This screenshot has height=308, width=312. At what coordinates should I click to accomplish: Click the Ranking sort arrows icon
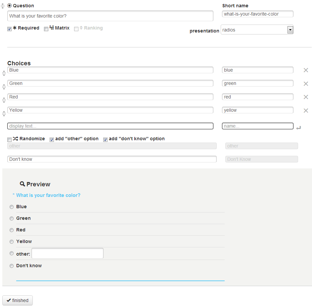click(x=81, y=28)
